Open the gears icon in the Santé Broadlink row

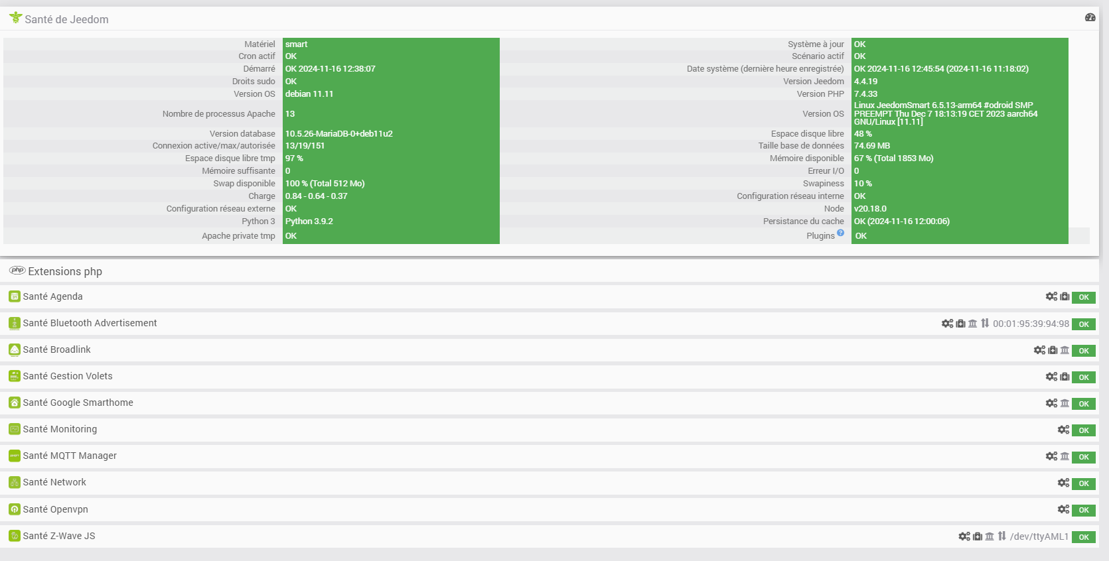[1039, 349]
